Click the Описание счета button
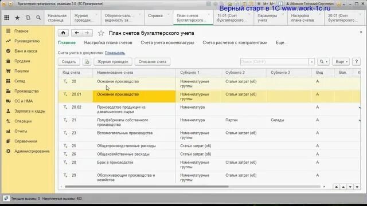 coord(153,62)
